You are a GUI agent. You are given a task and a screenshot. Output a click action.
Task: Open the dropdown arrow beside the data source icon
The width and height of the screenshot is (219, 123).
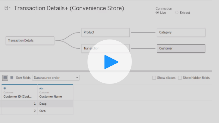10,8
